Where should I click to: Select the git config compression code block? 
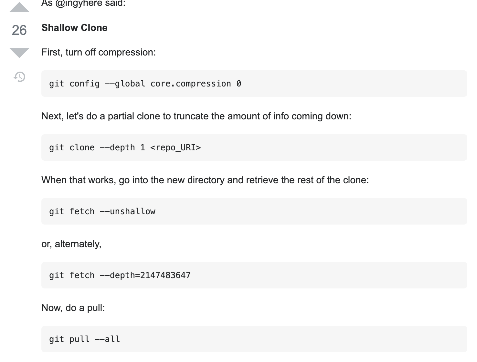254,83
